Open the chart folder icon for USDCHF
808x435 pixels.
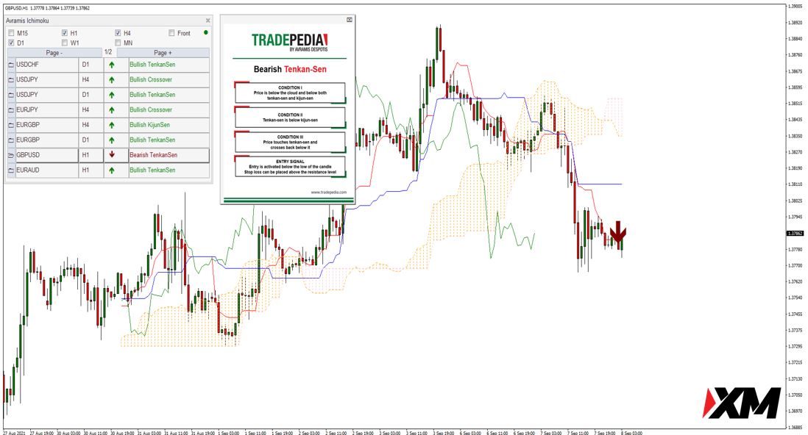click(11, 65)
